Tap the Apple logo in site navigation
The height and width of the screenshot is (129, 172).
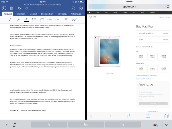point(89,13)
